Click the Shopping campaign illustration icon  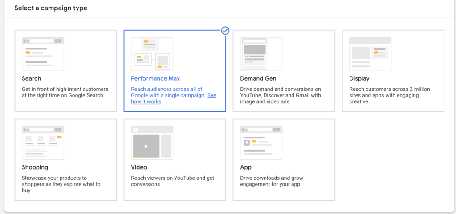tap(43, 143)
